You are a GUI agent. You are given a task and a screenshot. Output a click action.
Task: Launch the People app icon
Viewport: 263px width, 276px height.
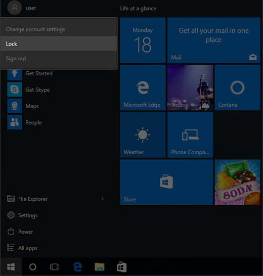pyautogui.click(x=15, y=122)
